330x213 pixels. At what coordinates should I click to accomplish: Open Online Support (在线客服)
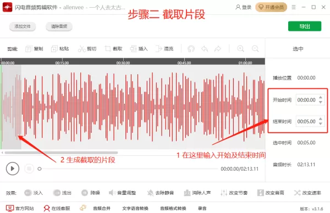pos(57,208)
